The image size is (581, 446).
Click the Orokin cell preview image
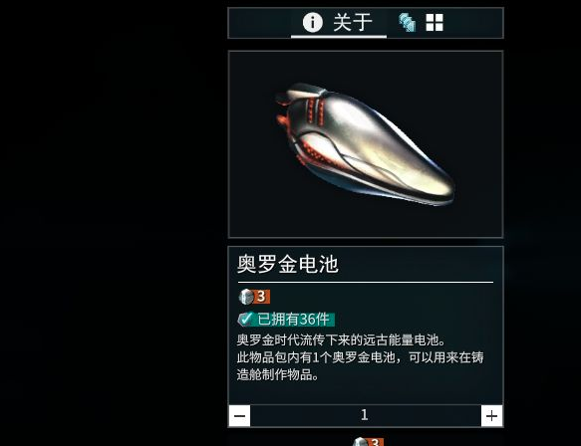tap(366, 144)
